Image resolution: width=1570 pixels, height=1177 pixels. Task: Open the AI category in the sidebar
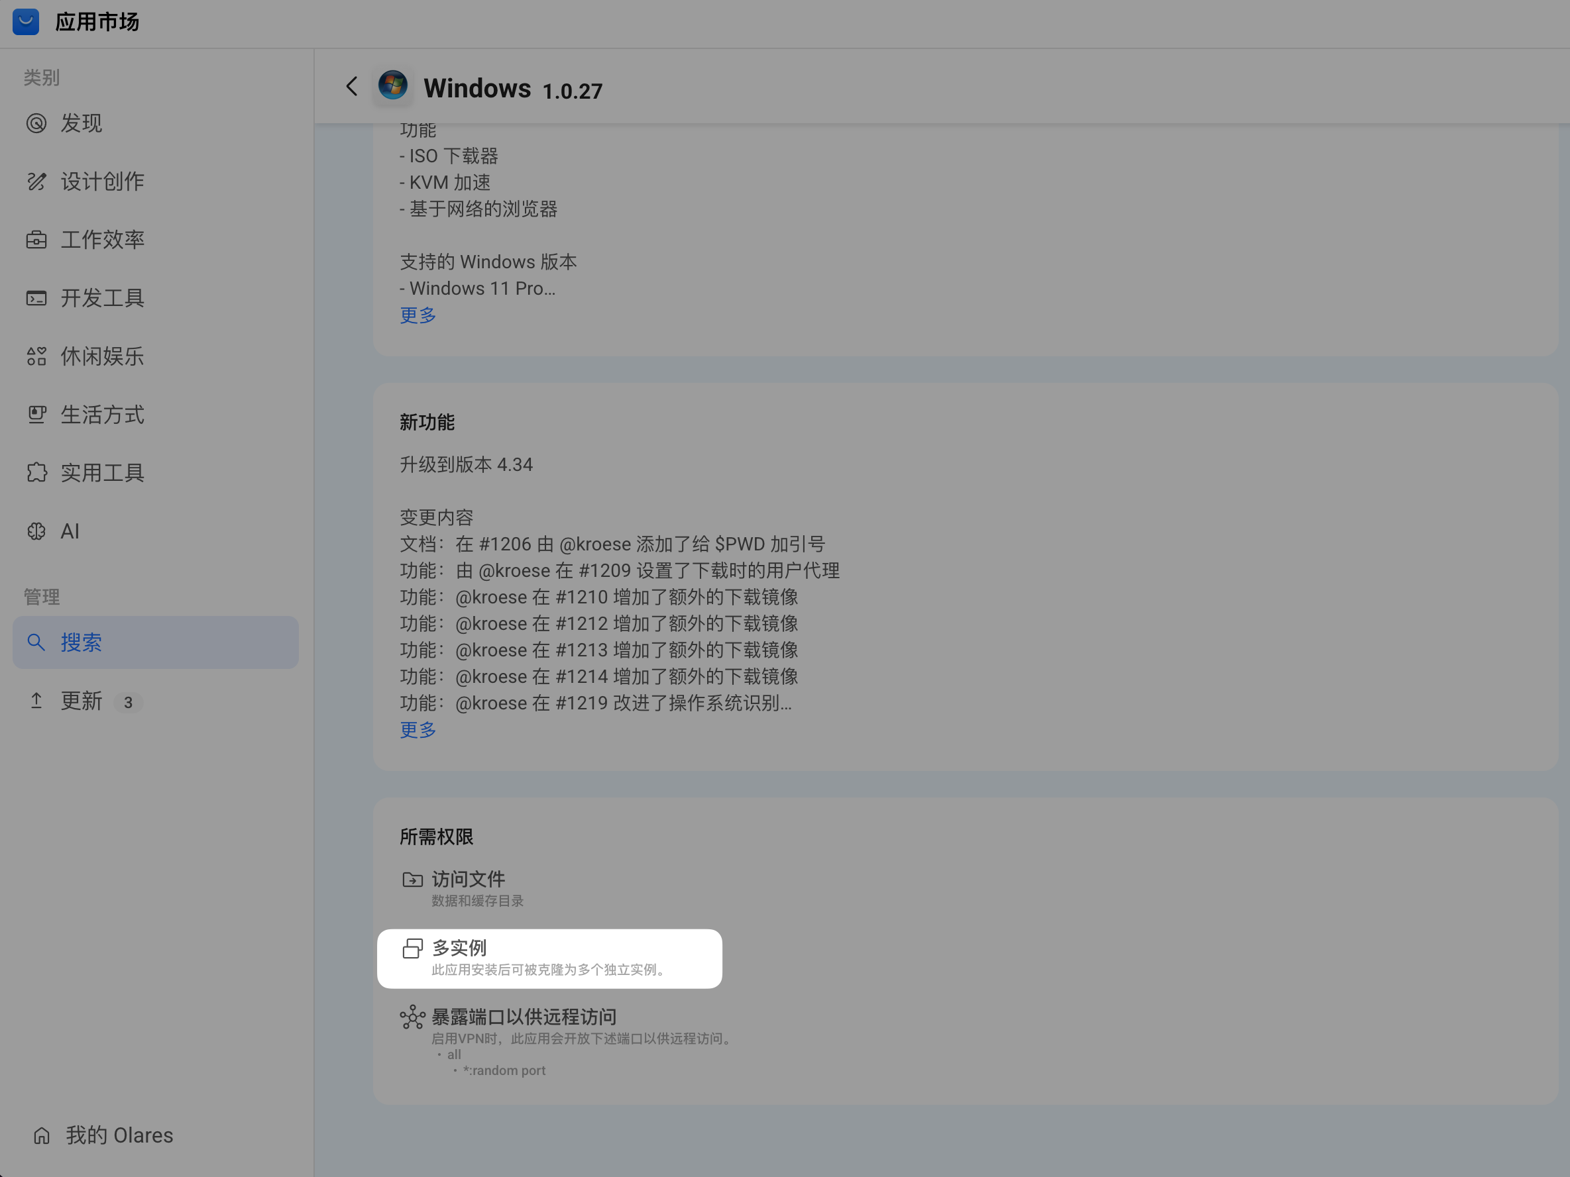coord(69,531)
